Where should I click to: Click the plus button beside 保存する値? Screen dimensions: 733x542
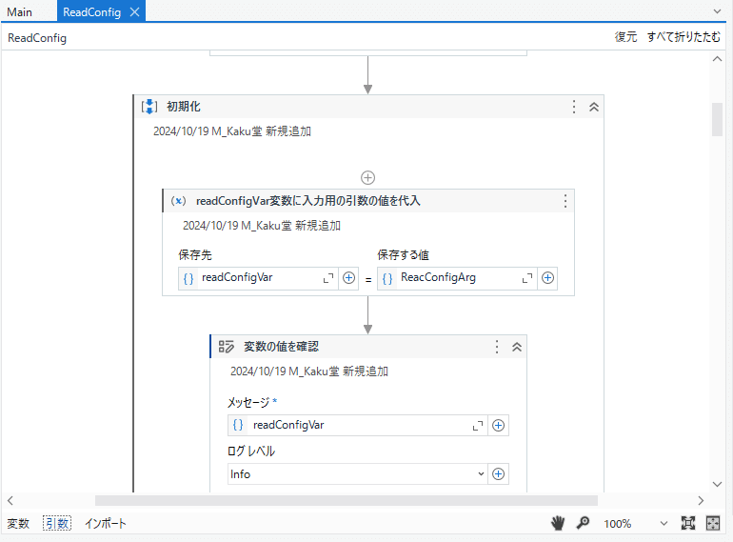pos(548,278)
